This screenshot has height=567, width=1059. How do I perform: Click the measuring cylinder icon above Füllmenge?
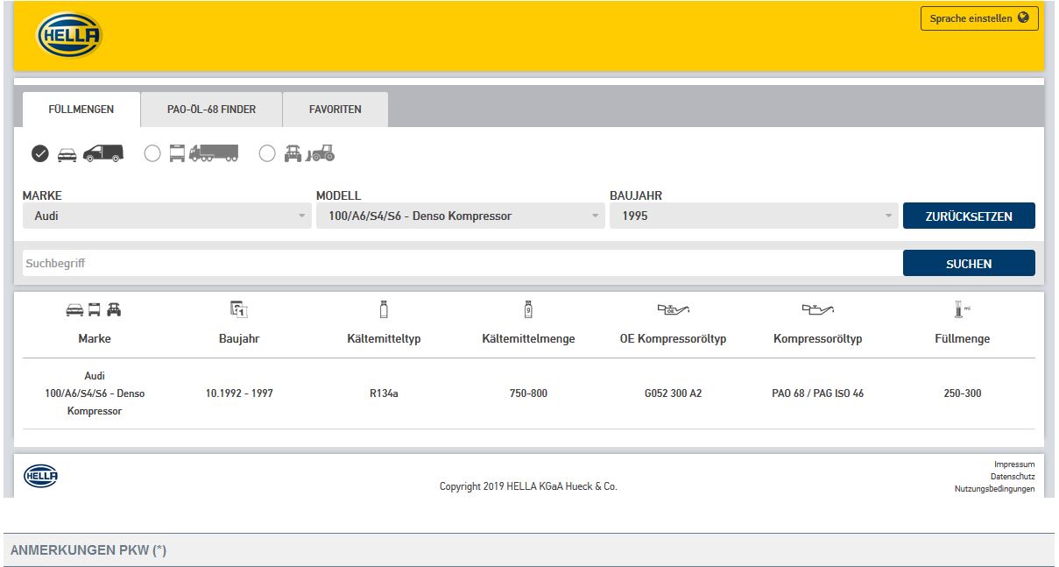coord(961,308)
